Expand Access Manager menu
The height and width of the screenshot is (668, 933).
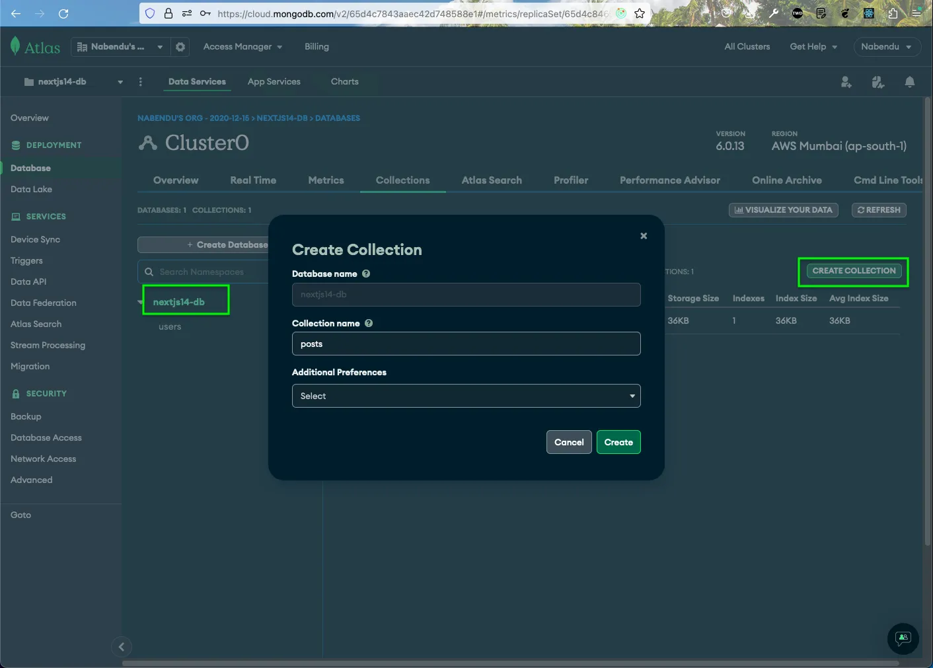point(243,47)
